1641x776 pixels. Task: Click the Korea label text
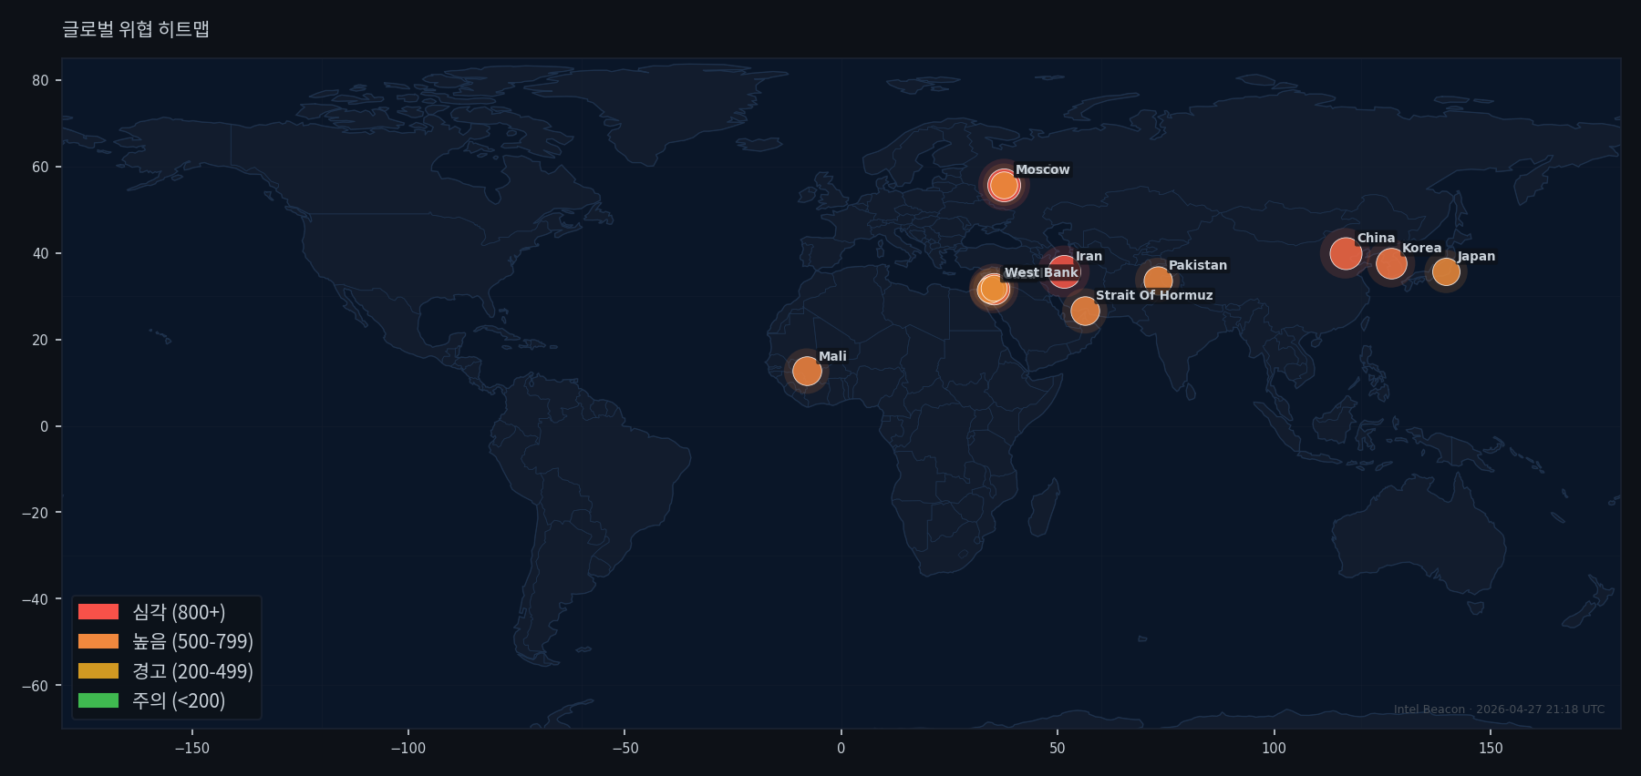point(1421,248)
